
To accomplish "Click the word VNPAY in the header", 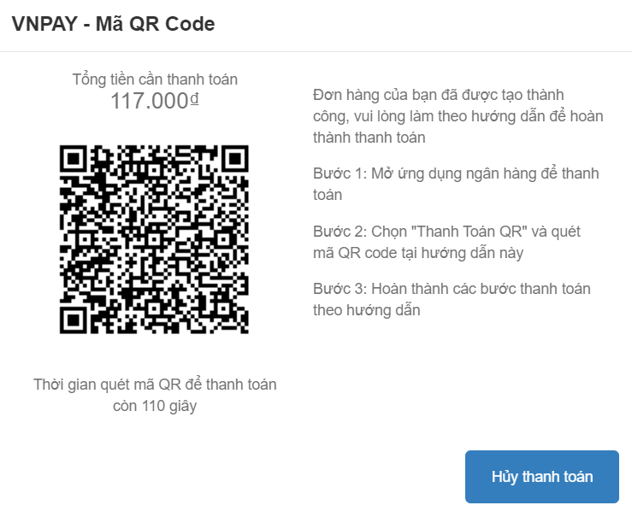I will point(44,24).
